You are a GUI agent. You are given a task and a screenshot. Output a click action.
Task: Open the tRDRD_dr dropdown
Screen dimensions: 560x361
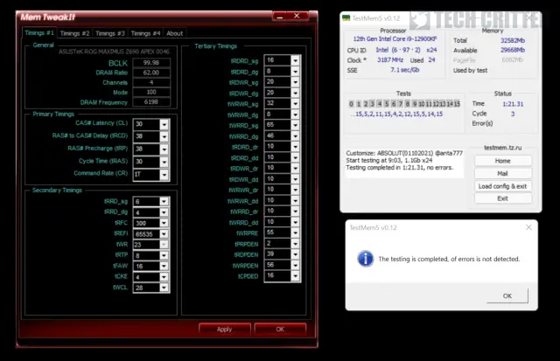(x=296, y=147)
